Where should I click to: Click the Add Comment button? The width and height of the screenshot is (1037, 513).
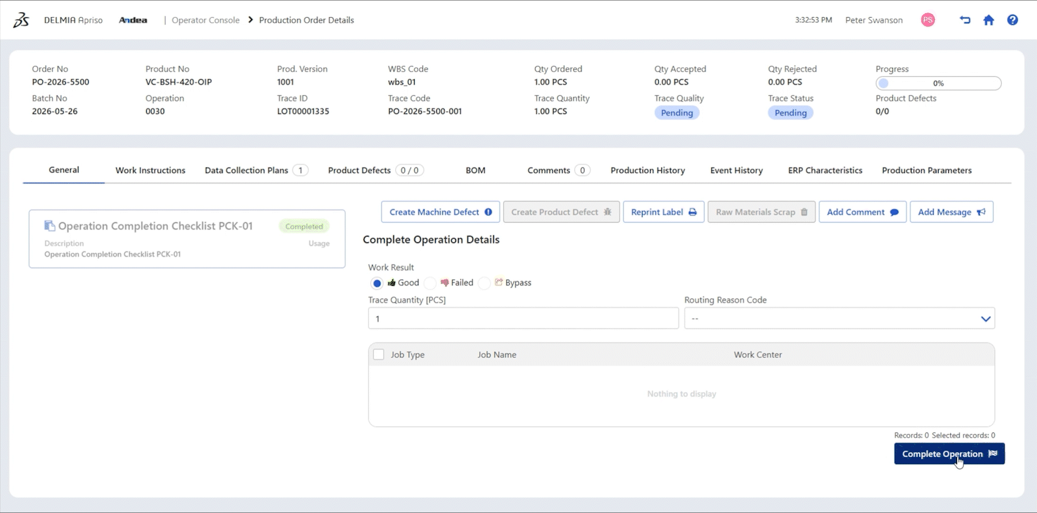tap(863, 212)
